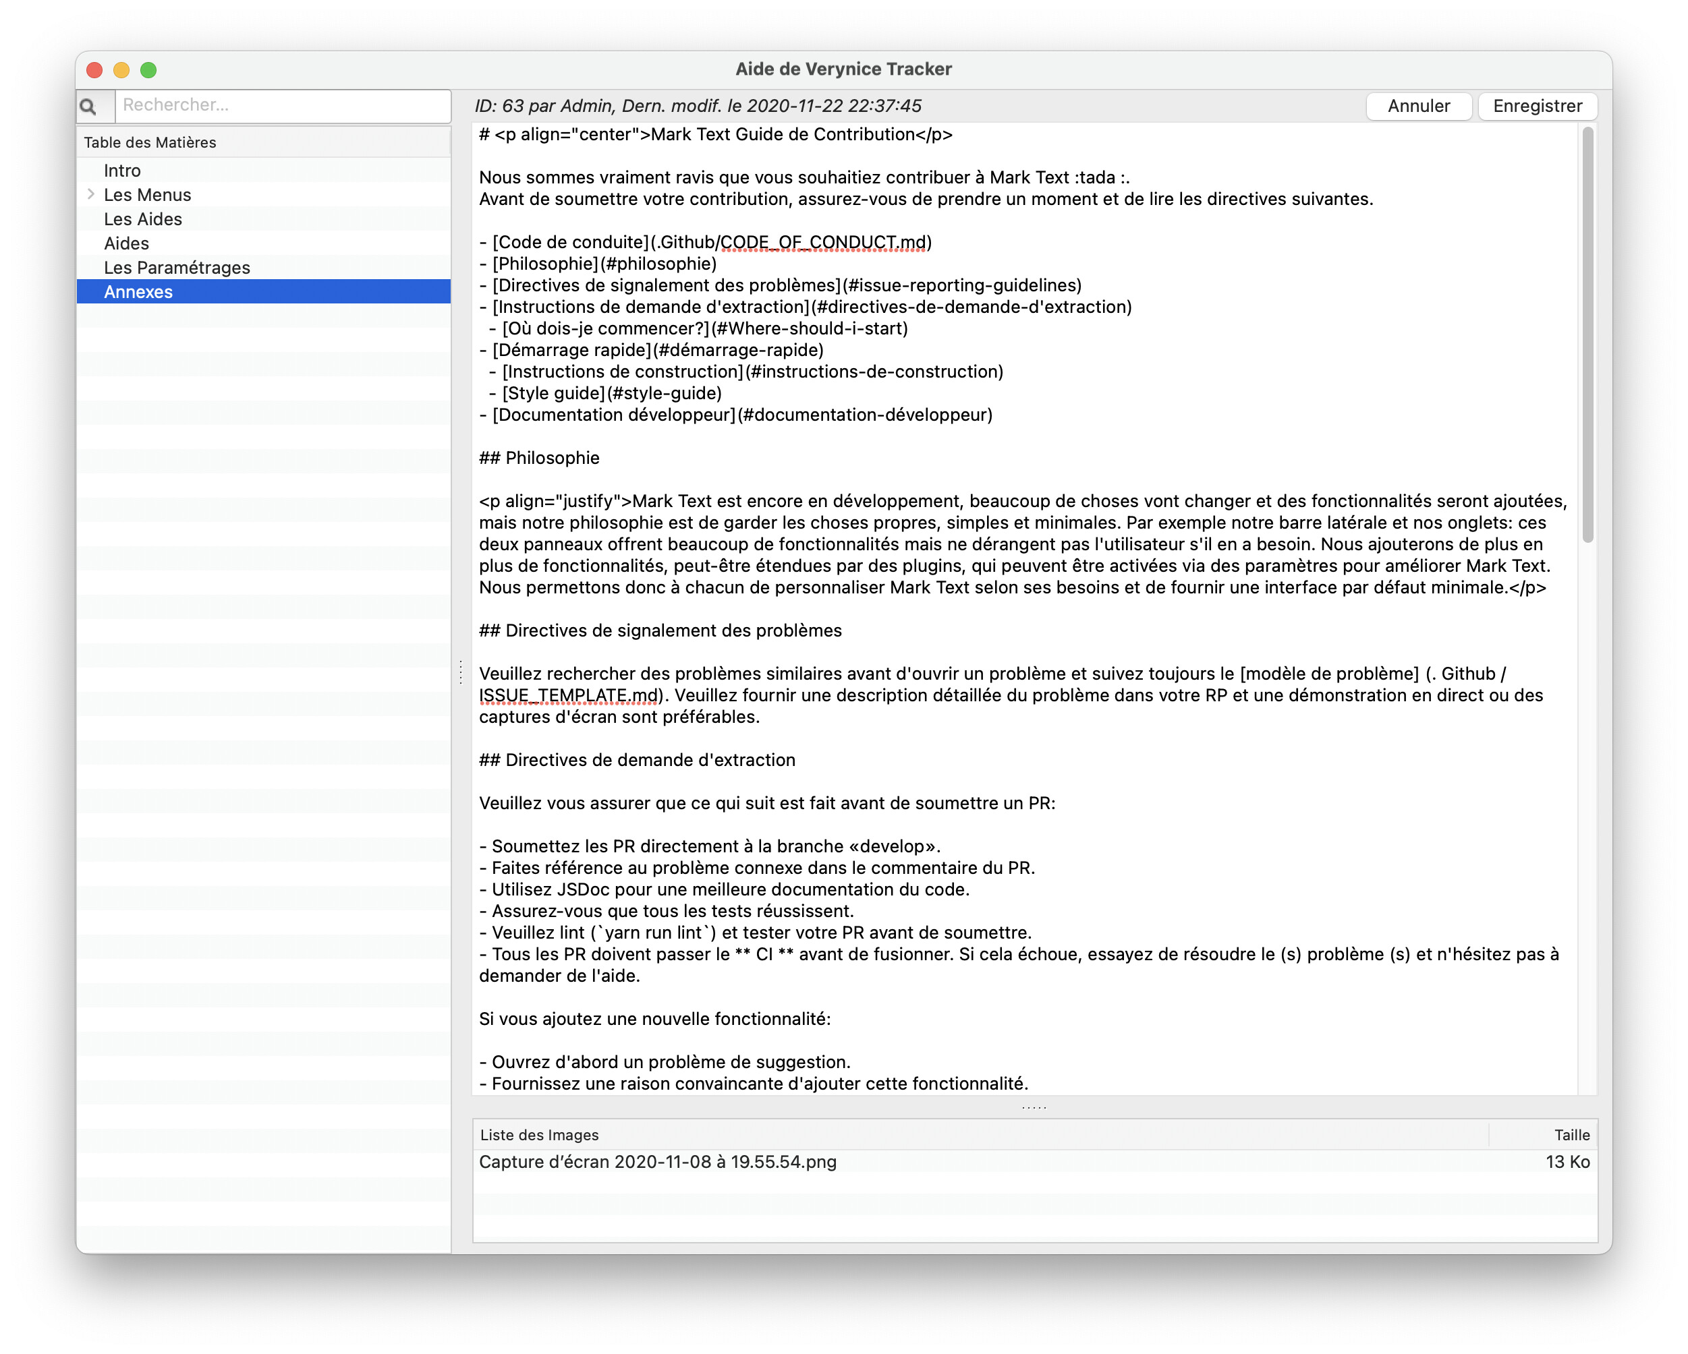Click the 13 Ko size cell

point(1567,1161)
